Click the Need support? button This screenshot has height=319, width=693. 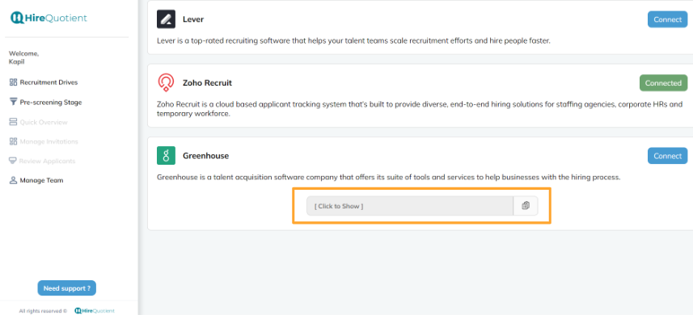click(x=67, y=288)
